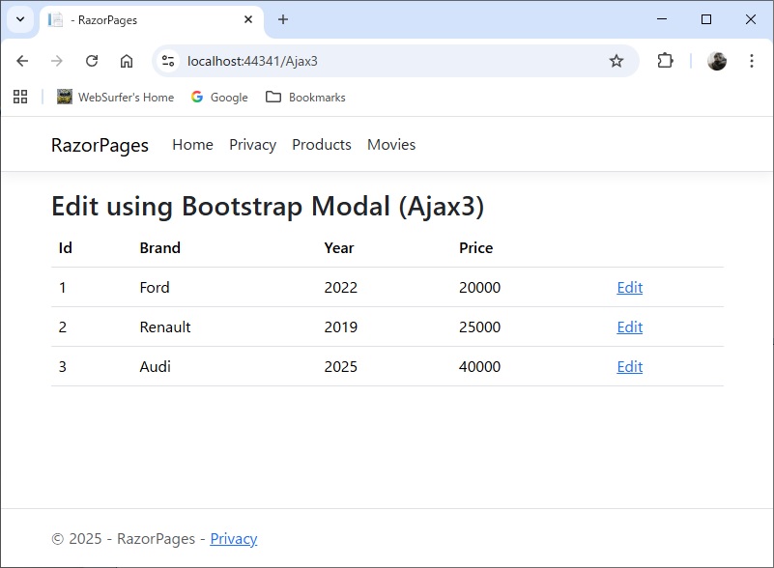The width and height of the screenshot is (774, 568).
Task: Open WebSurfer's Home bookmark
Action: point(116,97)
